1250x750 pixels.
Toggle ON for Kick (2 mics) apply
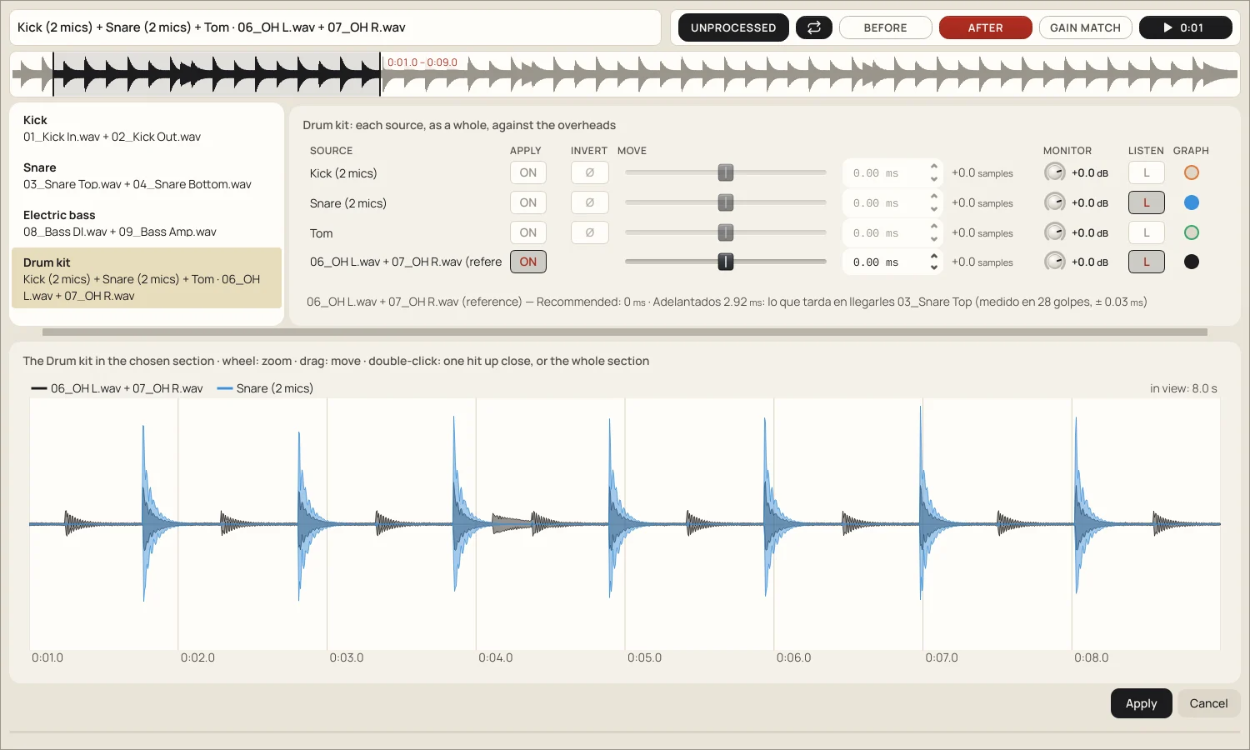click(x=528, y=172)
